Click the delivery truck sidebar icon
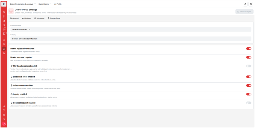Viewport: 255px width, 128px height. pos(4,44)
